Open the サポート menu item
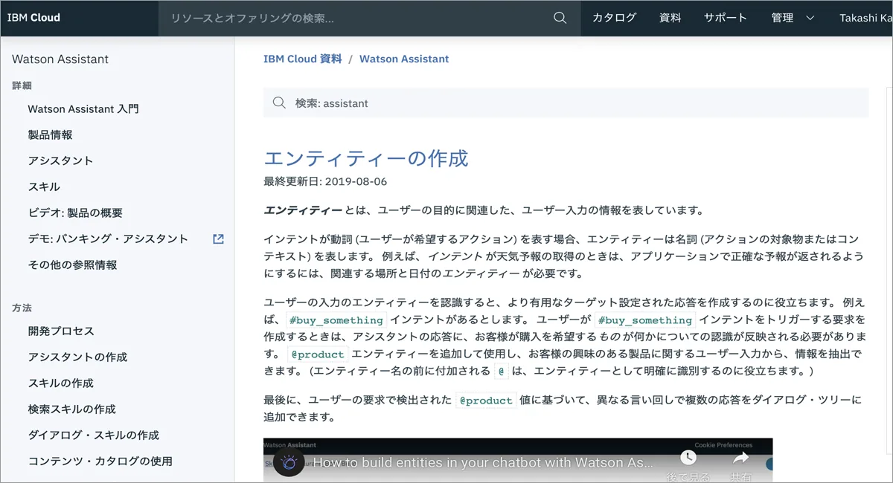This screenshot has width=893, height=483. pyautogui.click(x=726, y=18)
